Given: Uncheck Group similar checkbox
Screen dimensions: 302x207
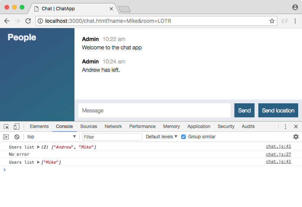Looking at the screenshot, I should (x=183, y=137).
